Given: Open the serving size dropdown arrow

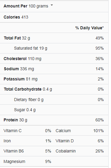Looking at the screenshot, I should (52, 5).
